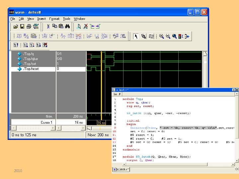This screenshot has height=179, width=239.
Task: Select the /Top/qbar signal
Action: tap(30, 59)
